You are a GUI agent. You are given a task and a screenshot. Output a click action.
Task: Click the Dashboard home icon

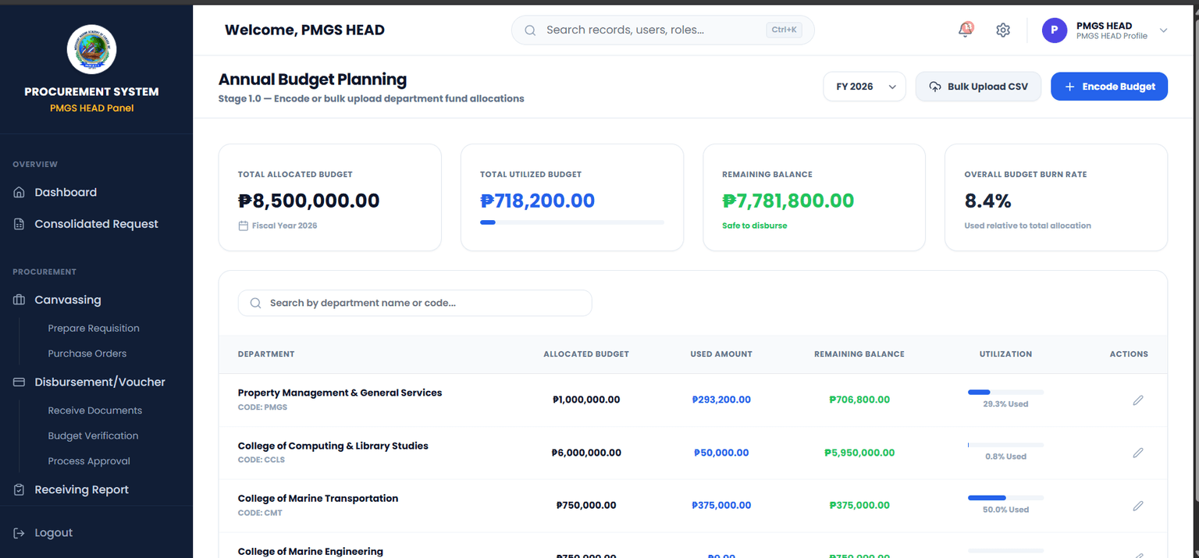pos(20,192)
